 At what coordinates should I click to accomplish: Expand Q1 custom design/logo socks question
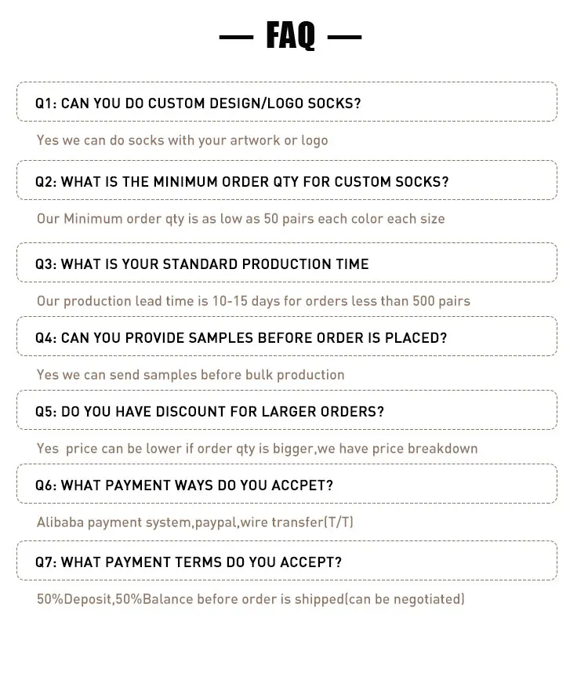point(286,103)
